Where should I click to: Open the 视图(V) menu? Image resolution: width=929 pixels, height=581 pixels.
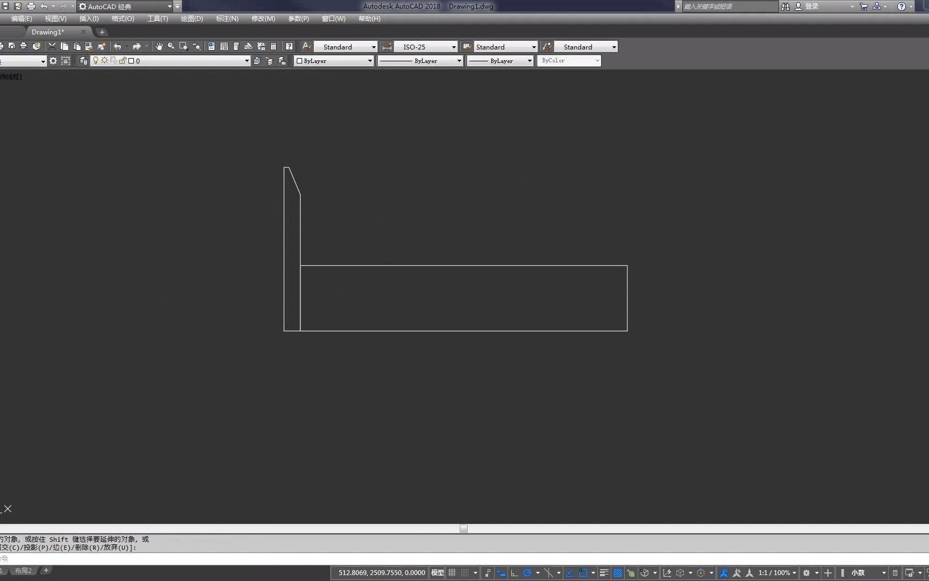(x=56, y=19)
